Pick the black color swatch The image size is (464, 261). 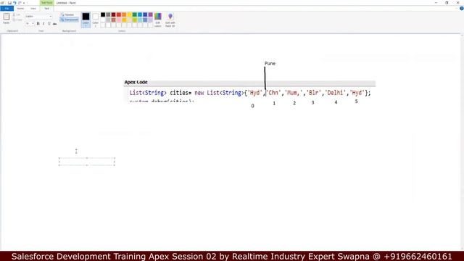tap(103, 14)
